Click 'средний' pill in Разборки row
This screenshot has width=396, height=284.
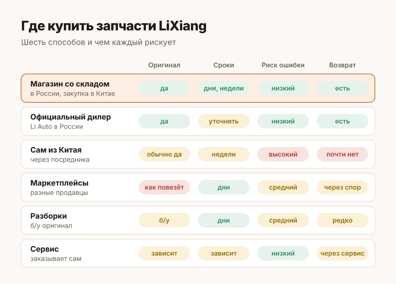coord(283,220)
